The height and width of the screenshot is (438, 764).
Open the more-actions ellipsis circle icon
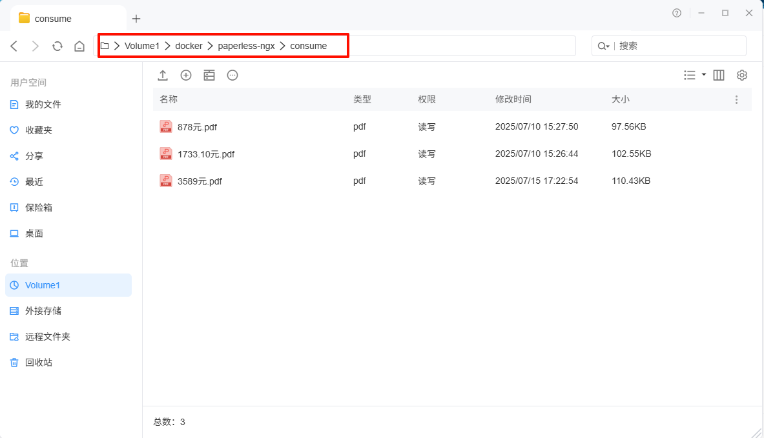[232, 75]
